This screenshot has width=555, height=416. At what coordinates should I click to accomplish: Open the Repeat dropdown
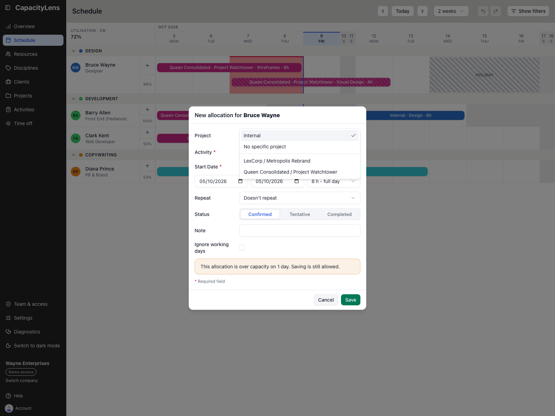coord(300,198)
